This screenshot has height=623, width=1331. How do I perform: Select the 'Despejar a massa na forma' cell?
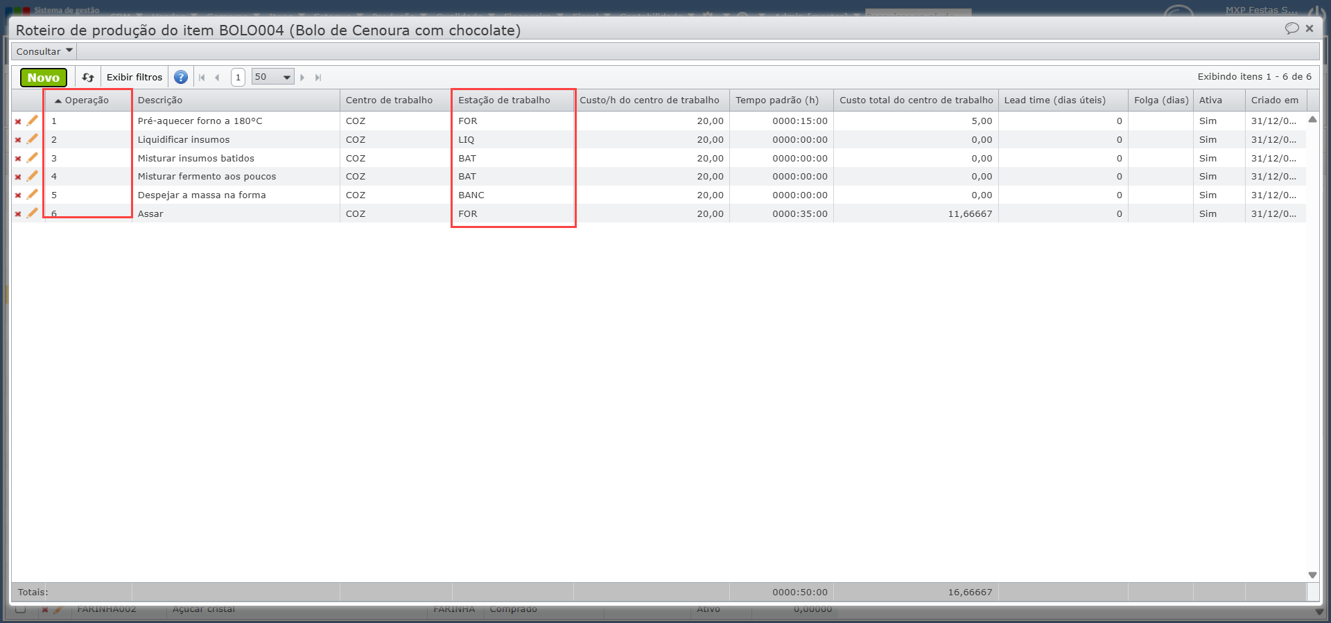tap(236, 195)
